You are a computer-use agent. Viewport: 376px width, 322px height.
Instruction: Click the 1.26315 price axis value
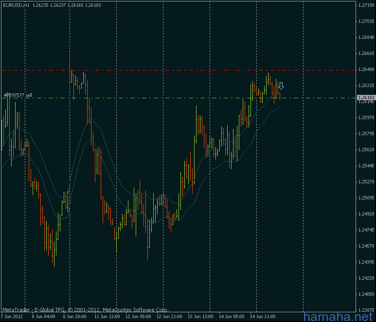click(366, 86)
